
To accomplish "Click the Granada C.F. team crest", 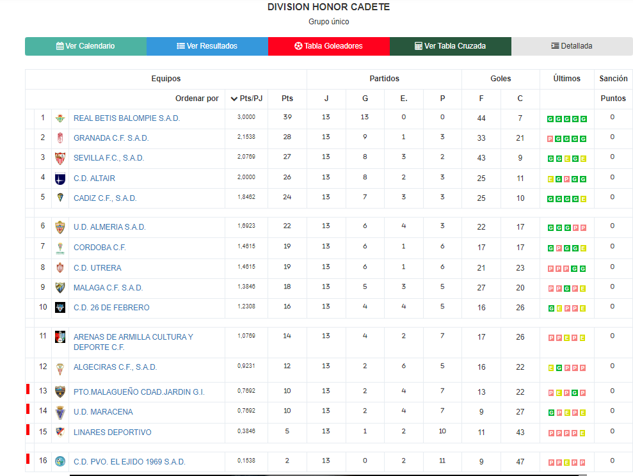I will (60, 138).
